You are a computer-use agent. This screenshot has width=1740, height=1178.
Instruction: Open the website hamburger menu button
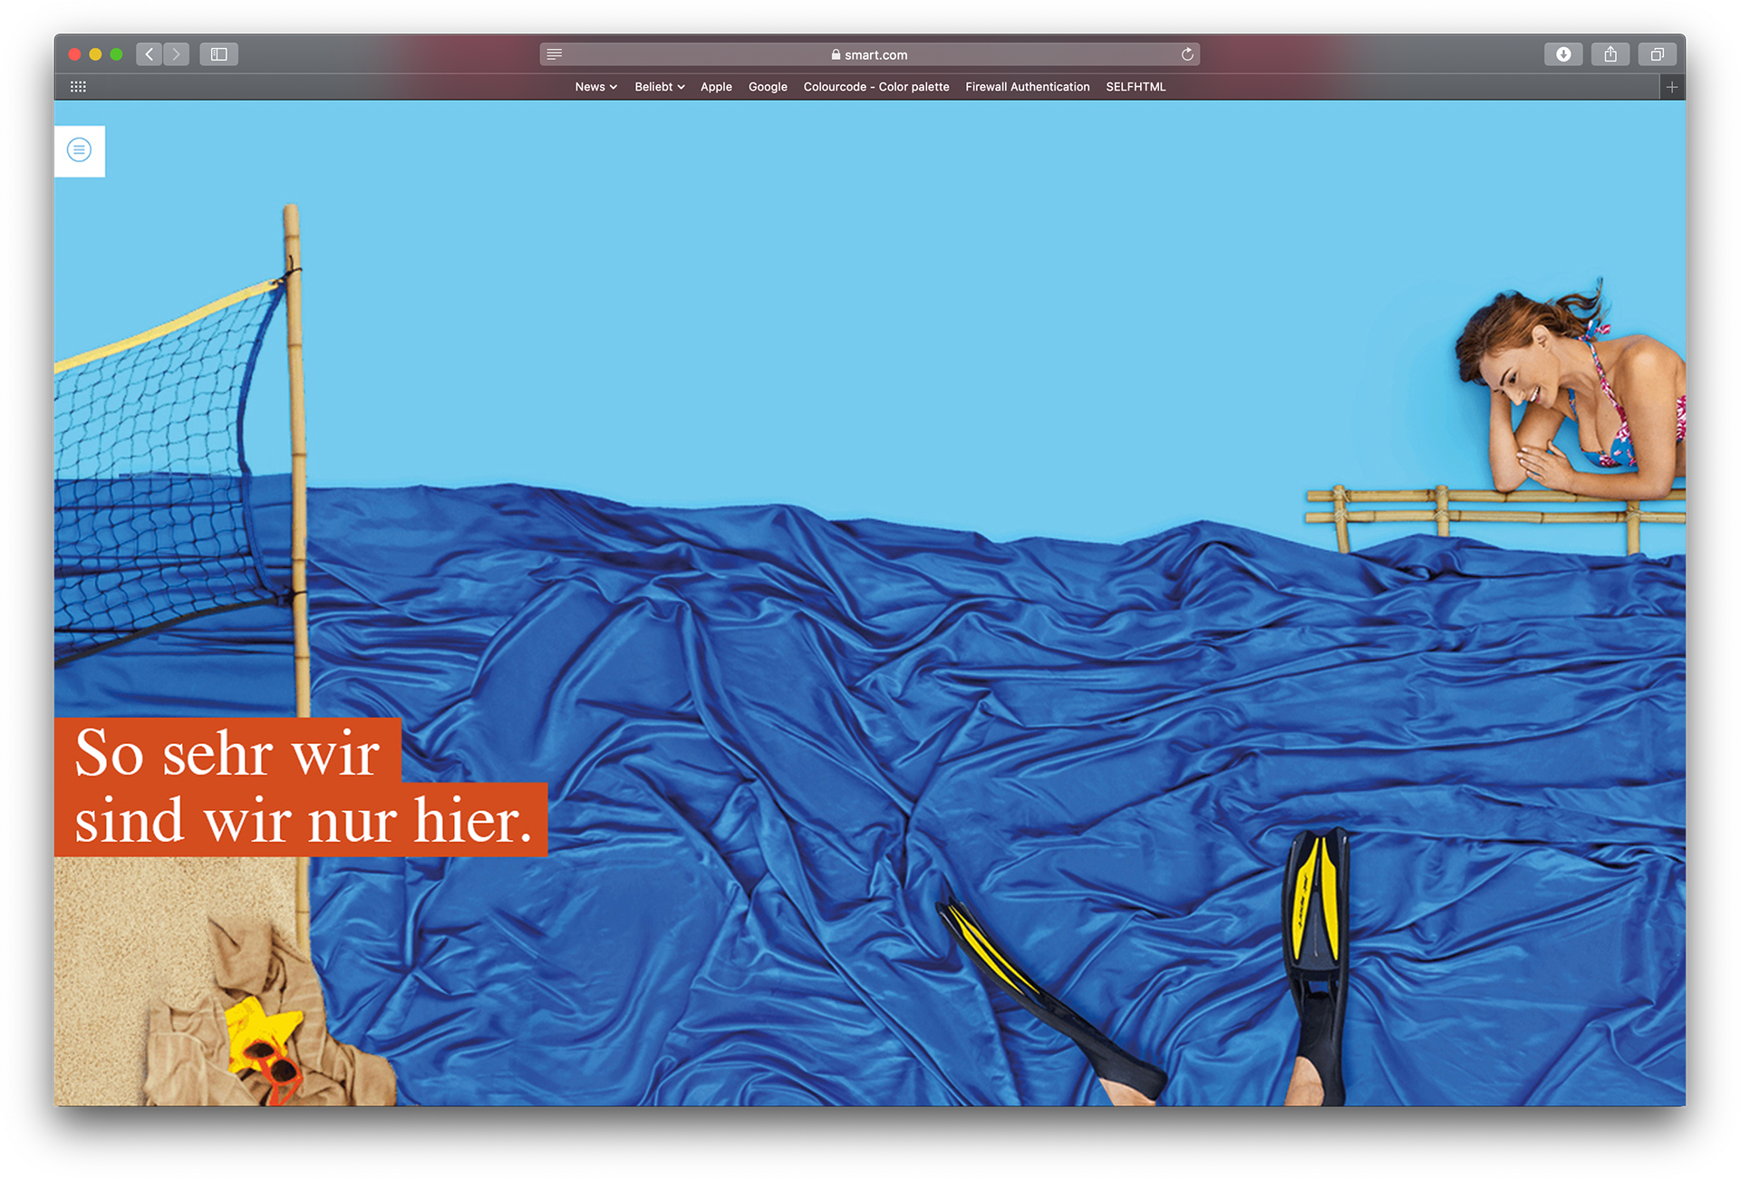pos(80,150)
